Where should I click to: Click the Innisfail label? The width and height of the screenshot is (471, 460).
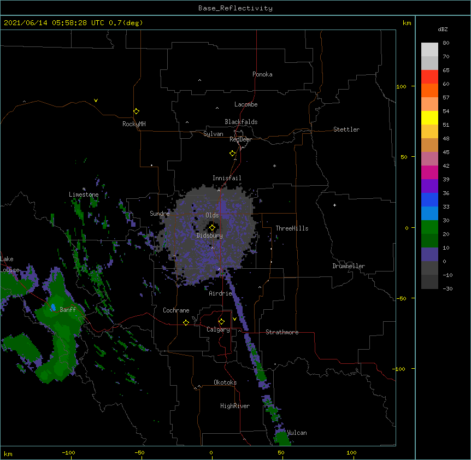(227, 178)
